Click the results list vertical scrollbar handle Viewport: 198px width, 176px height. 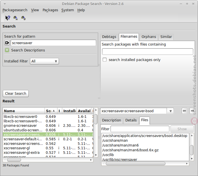pos(96,119)
